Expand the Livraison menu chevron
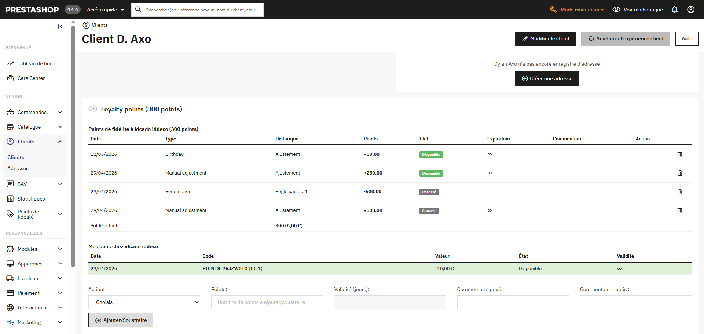The image size is (704, 334). pos(60,278)
